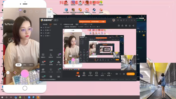Viewport: 176px width, 99px height.
Task: Click the phone home button
Action: (25, 88)
